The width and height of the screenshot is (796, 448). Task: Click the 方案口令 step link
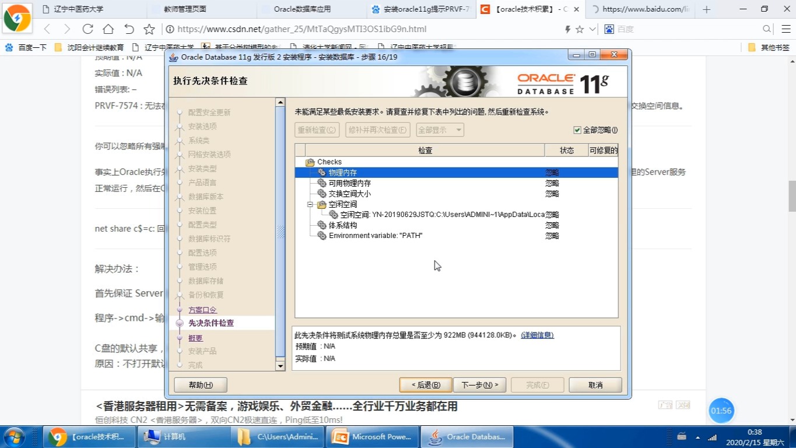tap(202, 310)
